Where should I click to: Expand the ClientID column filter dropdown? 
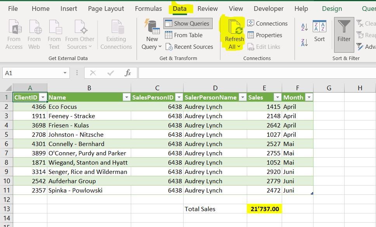click(x=43, y=98)
